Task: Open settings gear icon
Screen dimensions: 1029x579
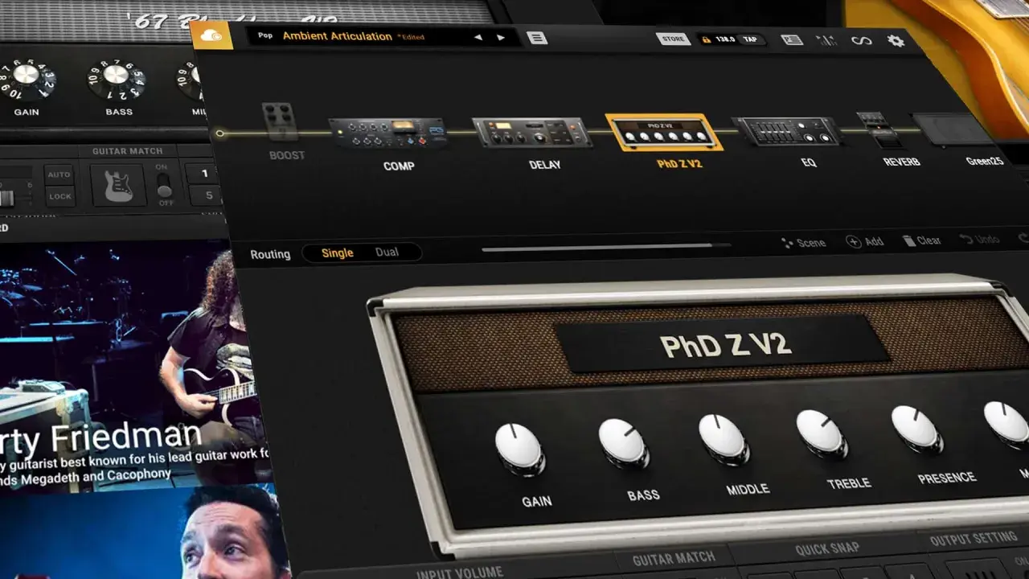Action: point(896,41)
